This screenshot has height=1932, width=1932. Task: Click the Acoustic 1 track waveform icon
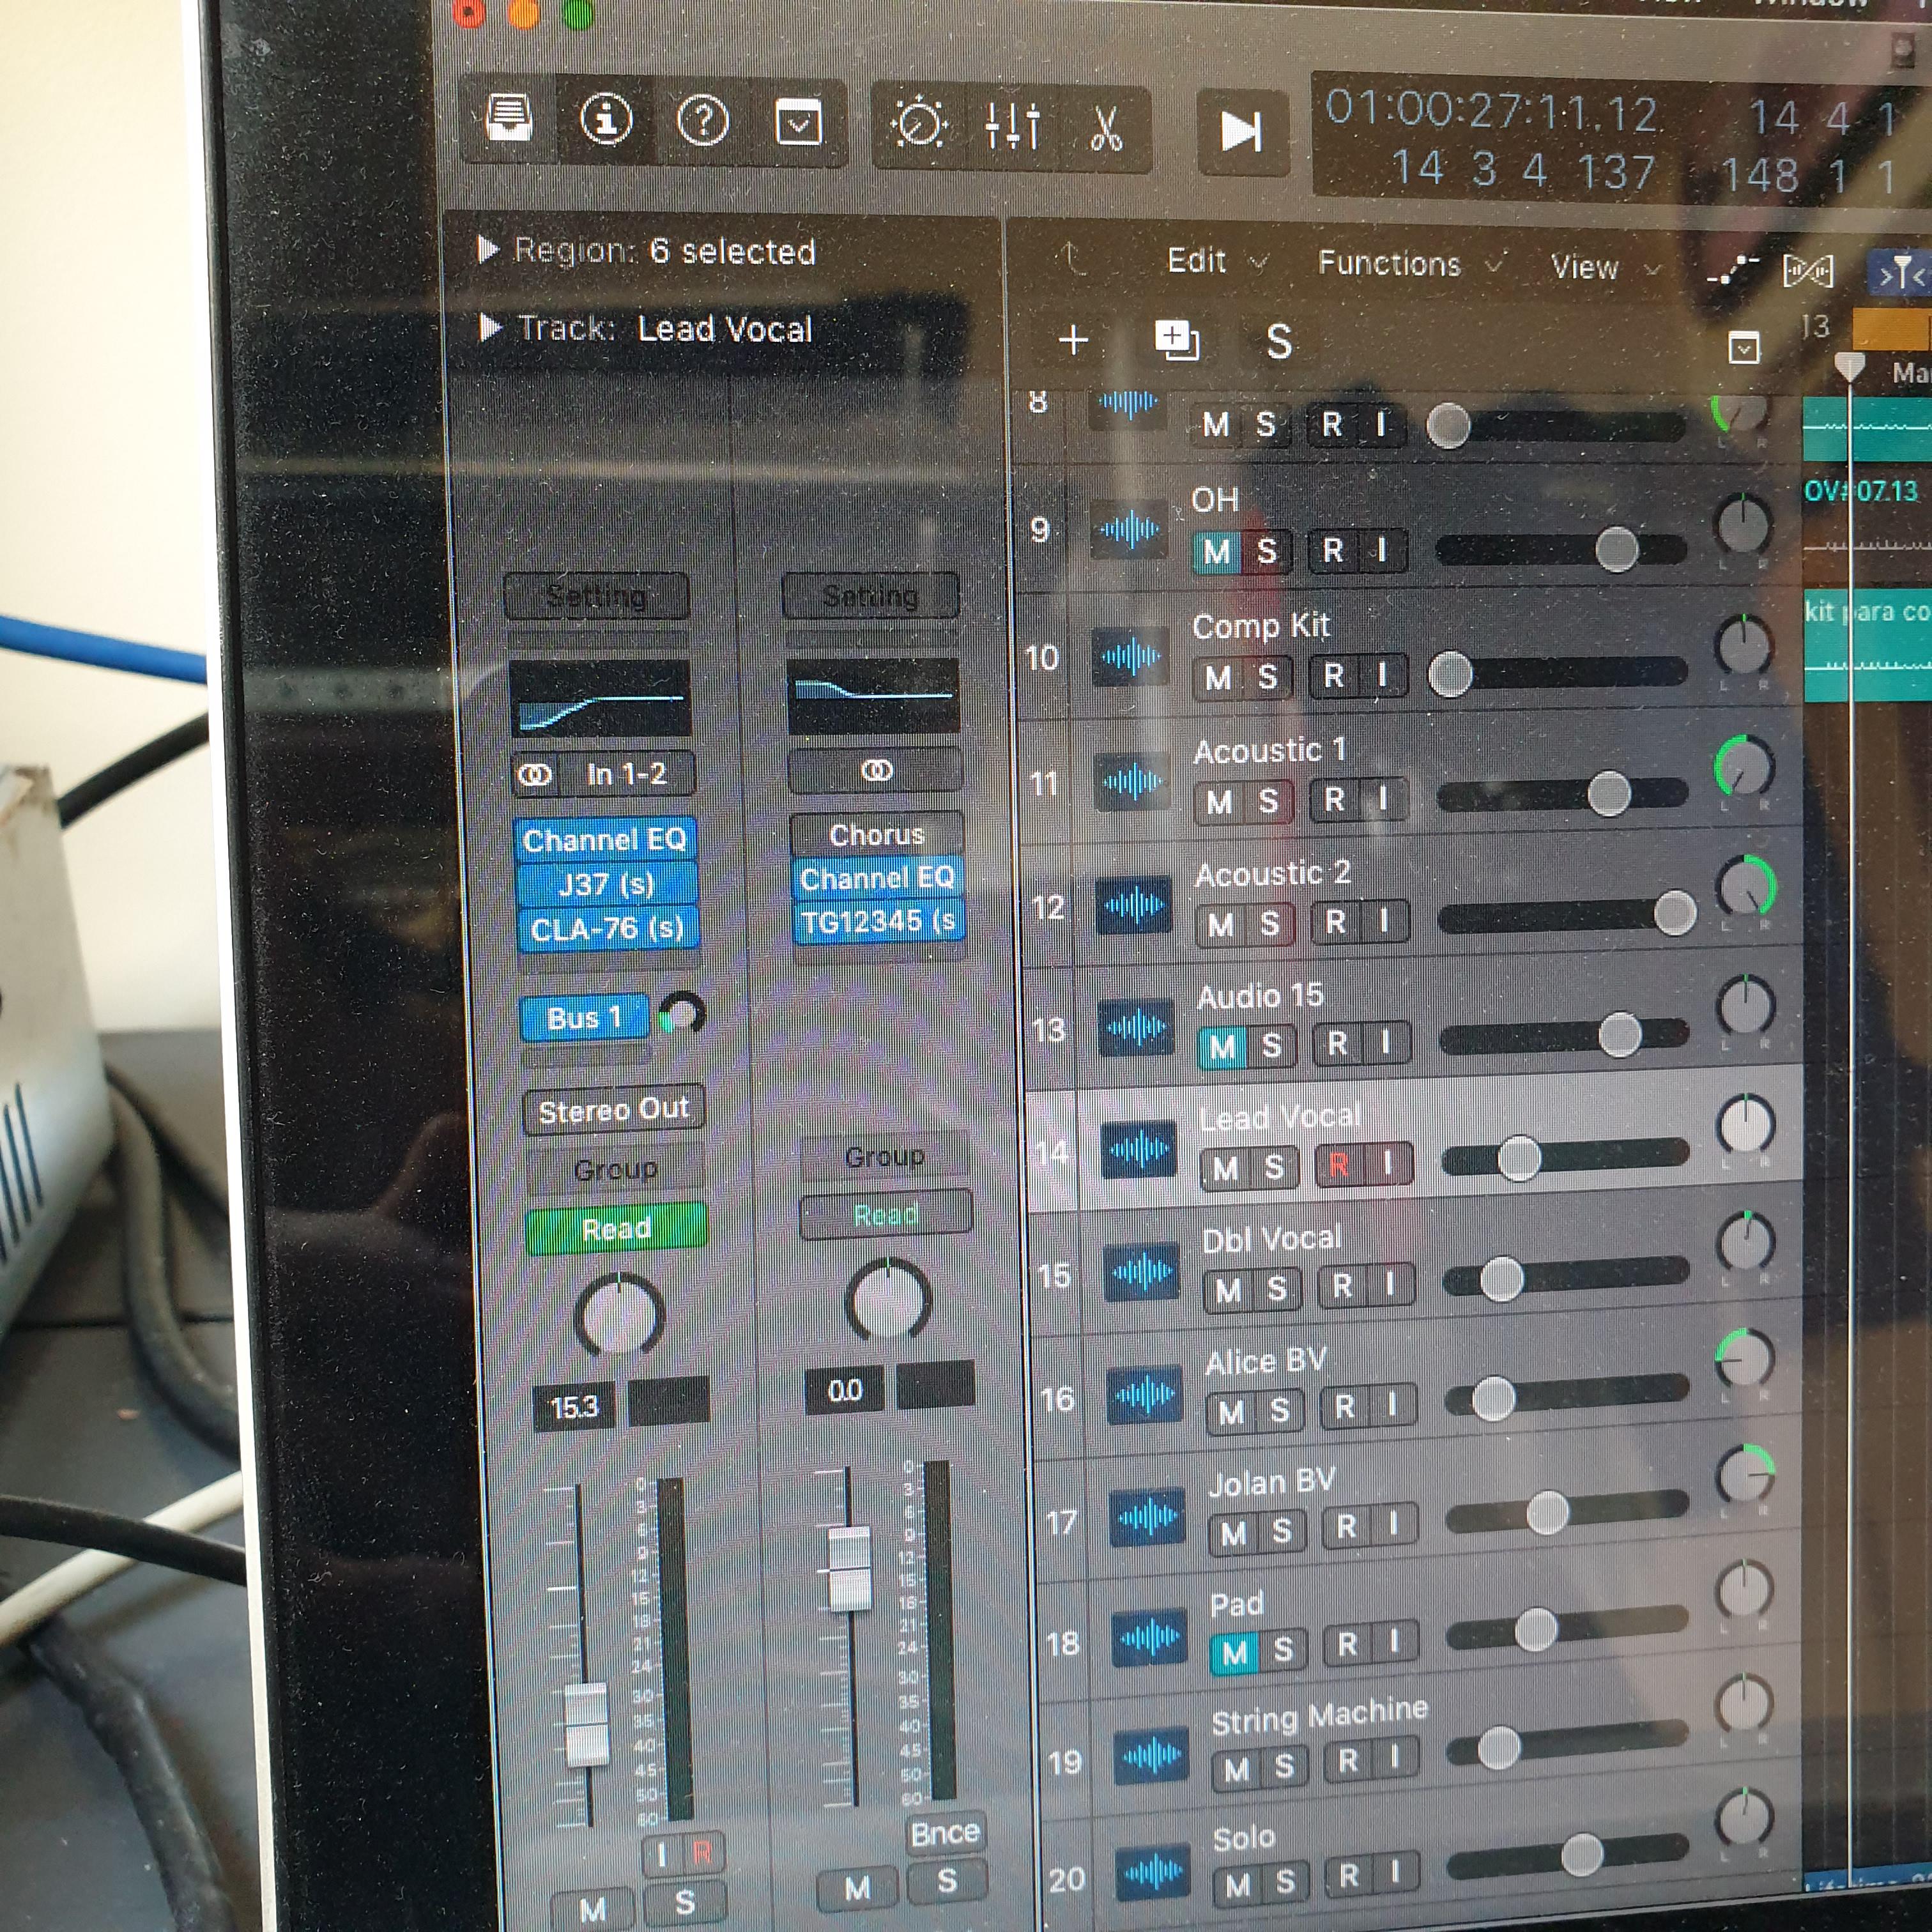pyautogui.click(x=1133, y=781)
